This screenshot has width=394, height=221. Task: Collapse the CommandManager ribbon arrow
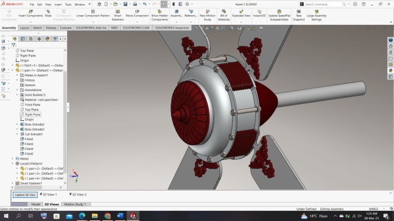pyautogui.click(x=391, y=22)
